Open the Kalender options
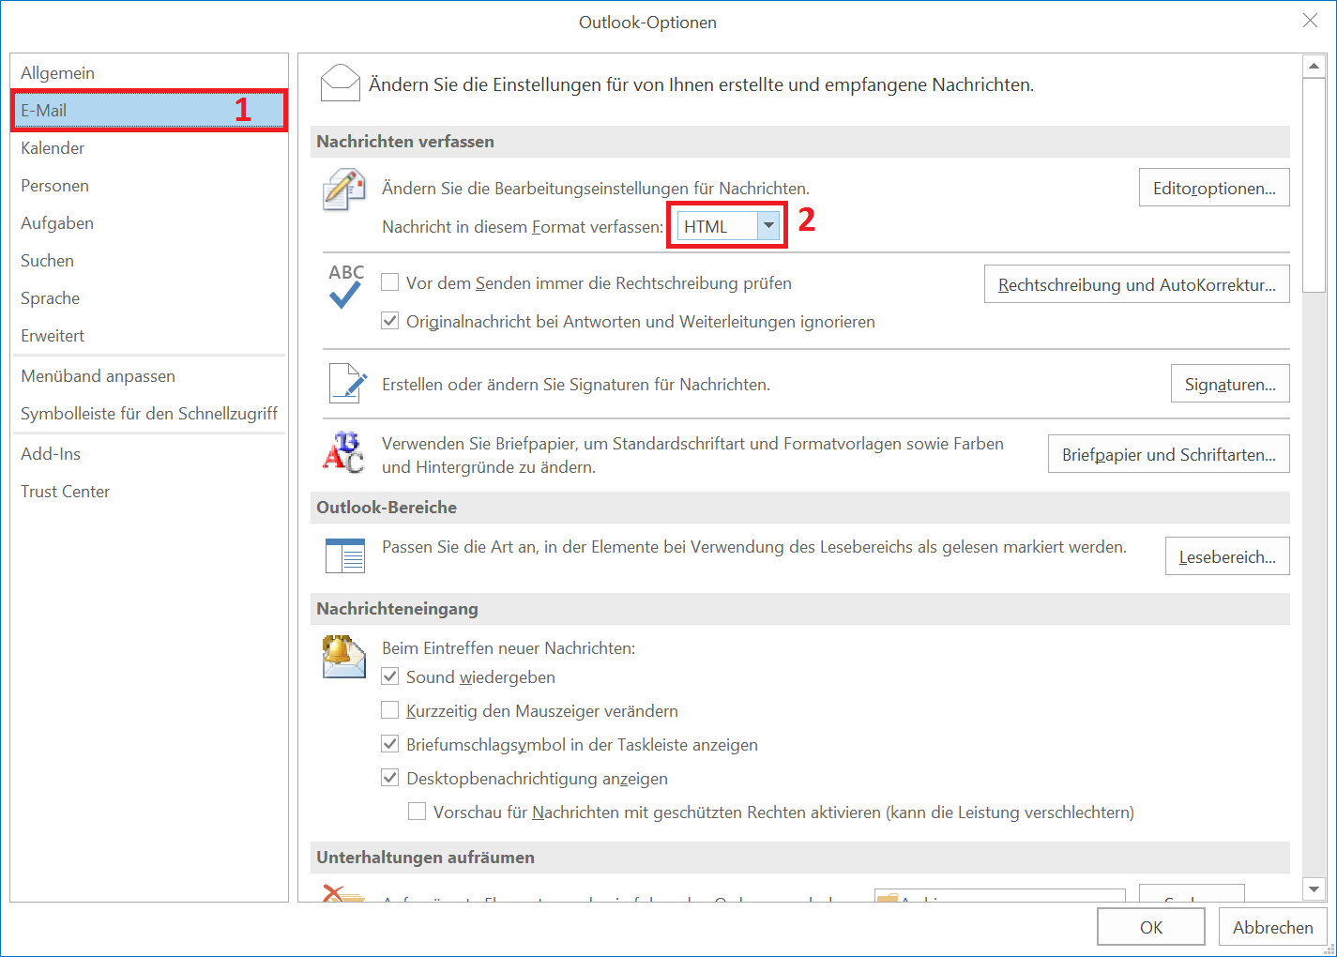 [x=148, y=148]
